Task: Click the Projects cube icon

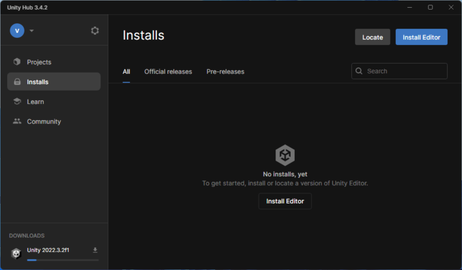Action: tap(17, 62)
